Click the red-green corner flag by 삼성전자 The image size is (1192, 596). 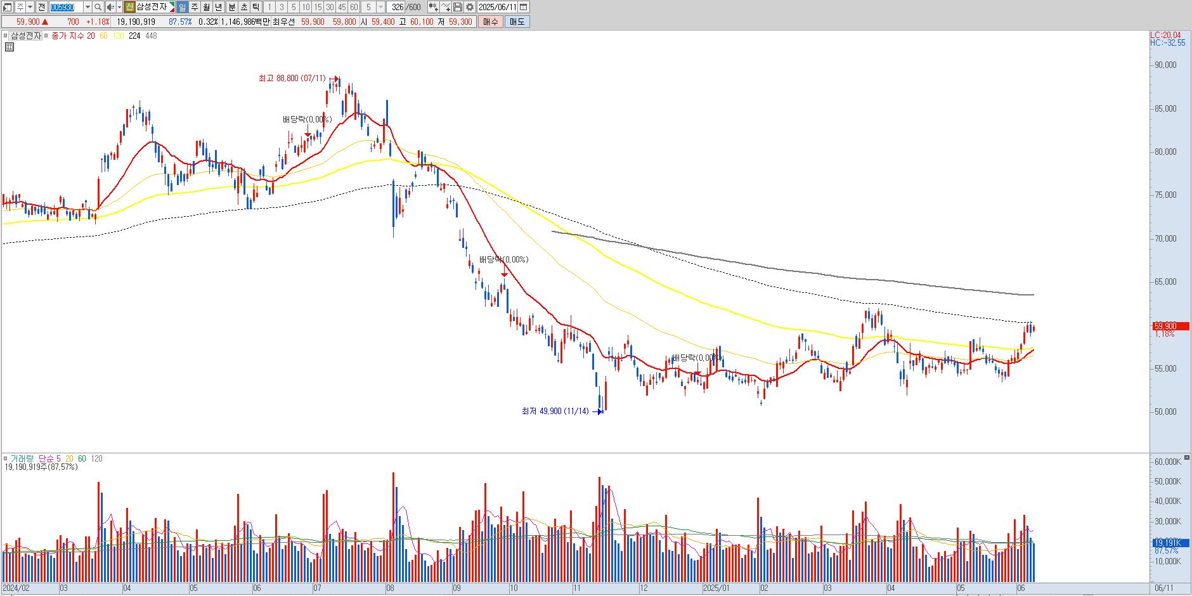pos(172,7)
